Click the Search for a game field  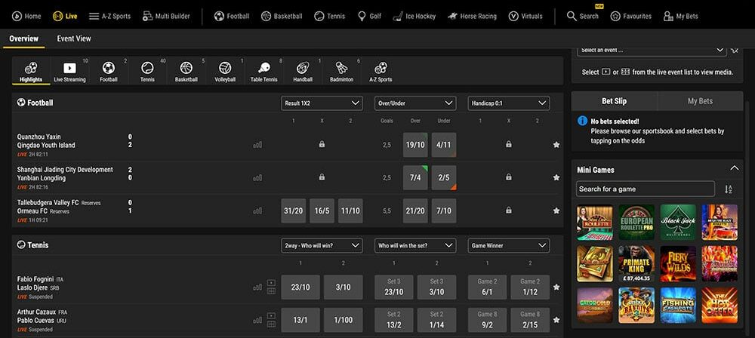pos(646,189)
